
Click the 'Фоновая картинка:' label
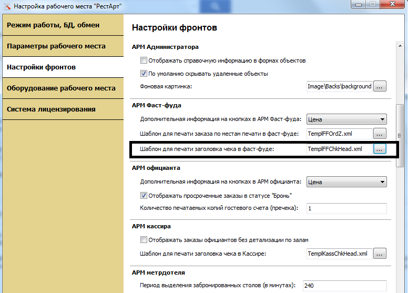pyautogui.click(x=166, y=86)
